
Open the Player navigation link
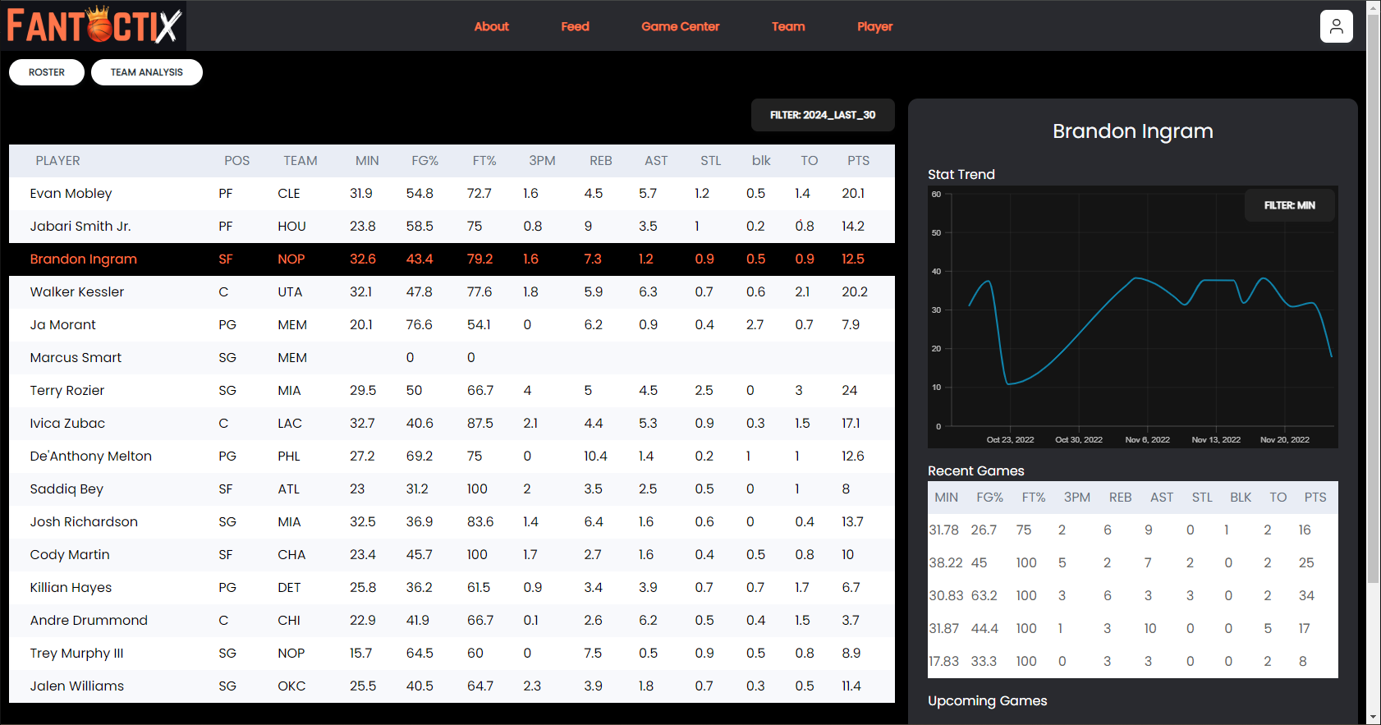click(x=874, y=26)
